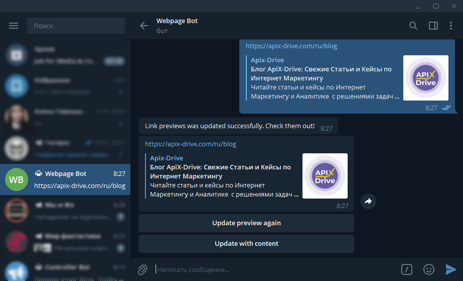Click Apix-Drive title in bot reply preview

click(x=167, y=158)
